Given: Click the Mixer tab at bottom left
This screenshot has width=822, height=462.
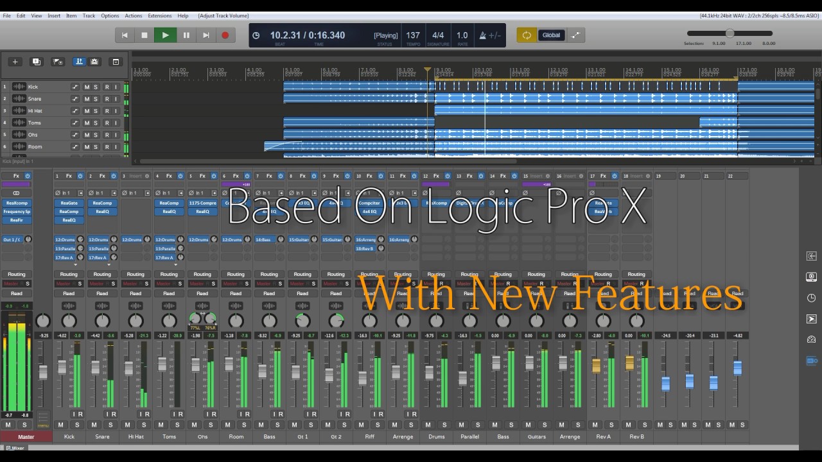Looking at the screenshot, I should pos(15,448).
